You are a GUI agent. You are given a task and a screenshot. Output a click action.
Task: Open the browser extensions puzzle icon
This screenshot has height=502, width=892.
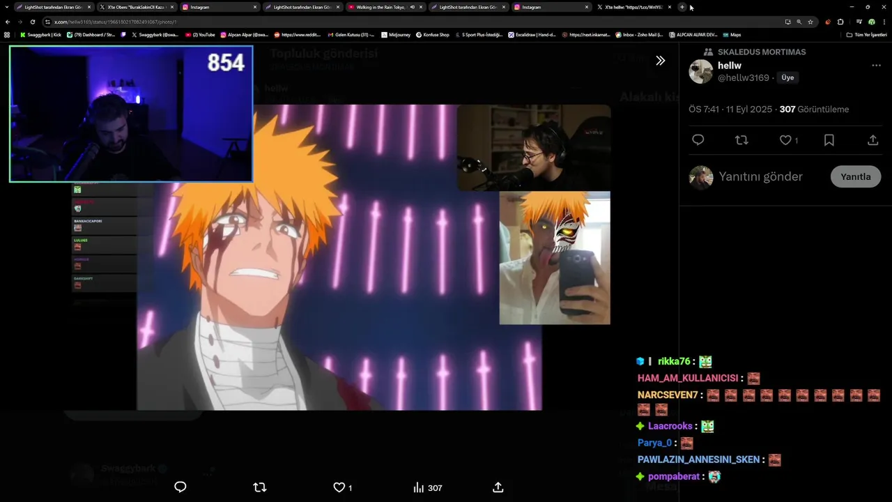pyautogui.click(x=840, y=22)
